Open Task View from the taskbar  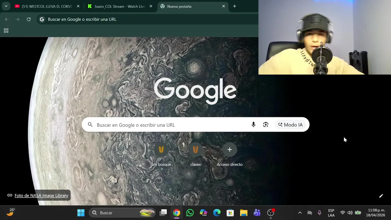click(x=163, y=213)
